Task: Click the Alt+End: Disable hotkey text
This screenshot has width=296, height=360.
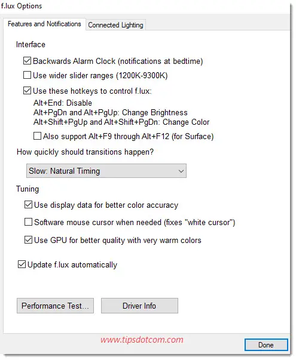Action: (x=63, y=103)
